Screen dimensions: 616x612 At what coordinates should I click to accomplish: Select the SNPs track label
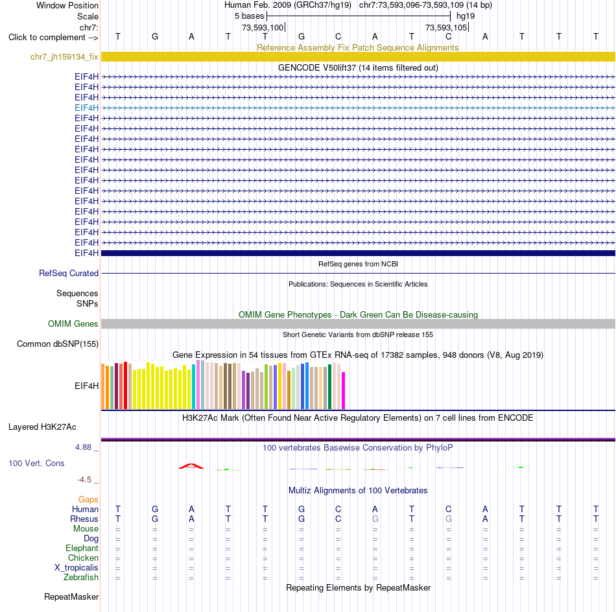tap(88, 303)
